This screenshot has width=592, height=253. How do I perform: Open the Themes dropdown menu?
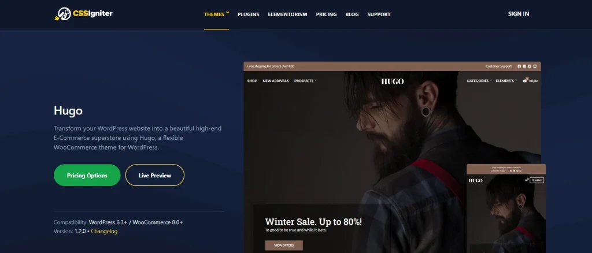tap(216, 14)
